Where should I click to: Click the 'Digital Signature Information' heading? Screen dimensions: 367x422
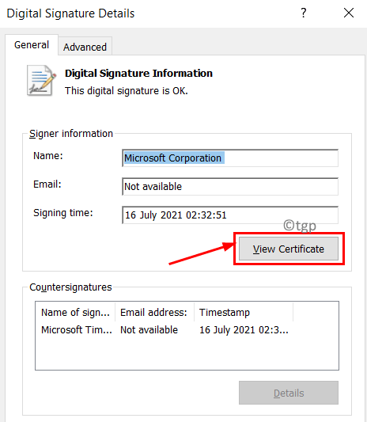(x=138, y=73)
